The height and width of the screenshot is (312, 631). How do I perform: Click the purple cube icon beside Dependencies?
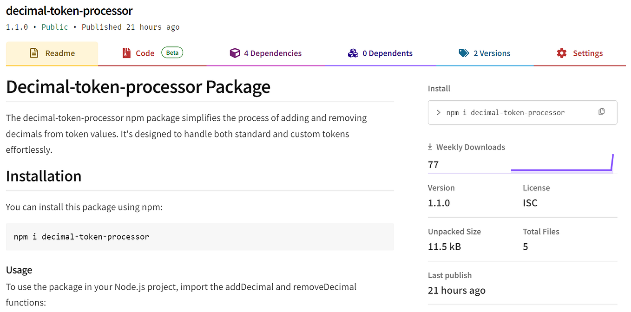(x=235, y=53)
